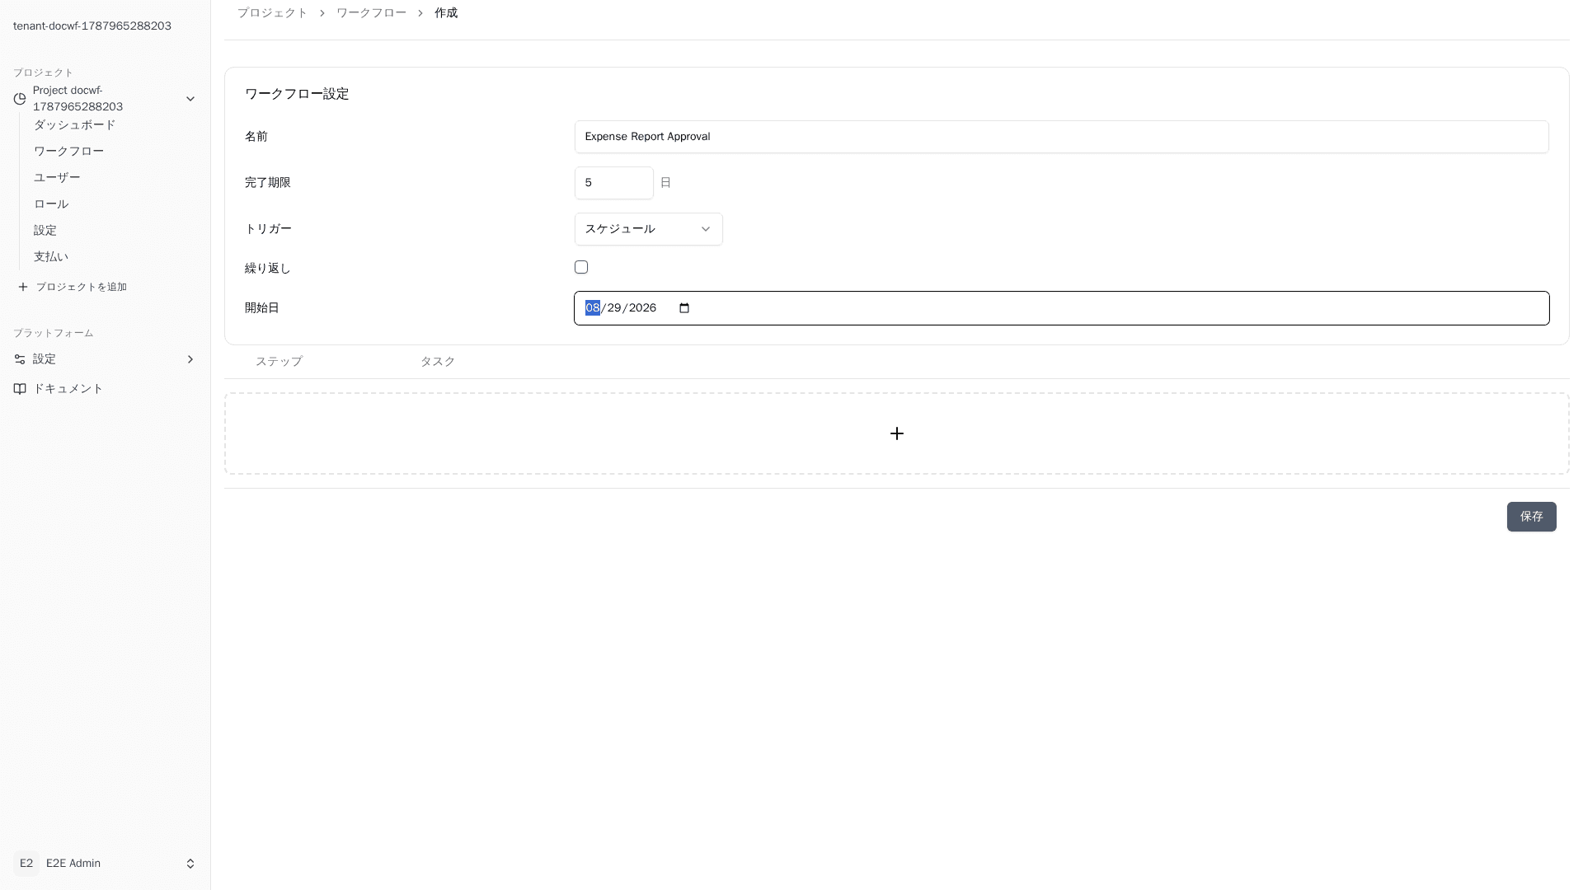This screenshot has height=890, width=1583.
Task: Collapse the Project docwf-1787965288203 chevron
Action: tap(190, 99)
